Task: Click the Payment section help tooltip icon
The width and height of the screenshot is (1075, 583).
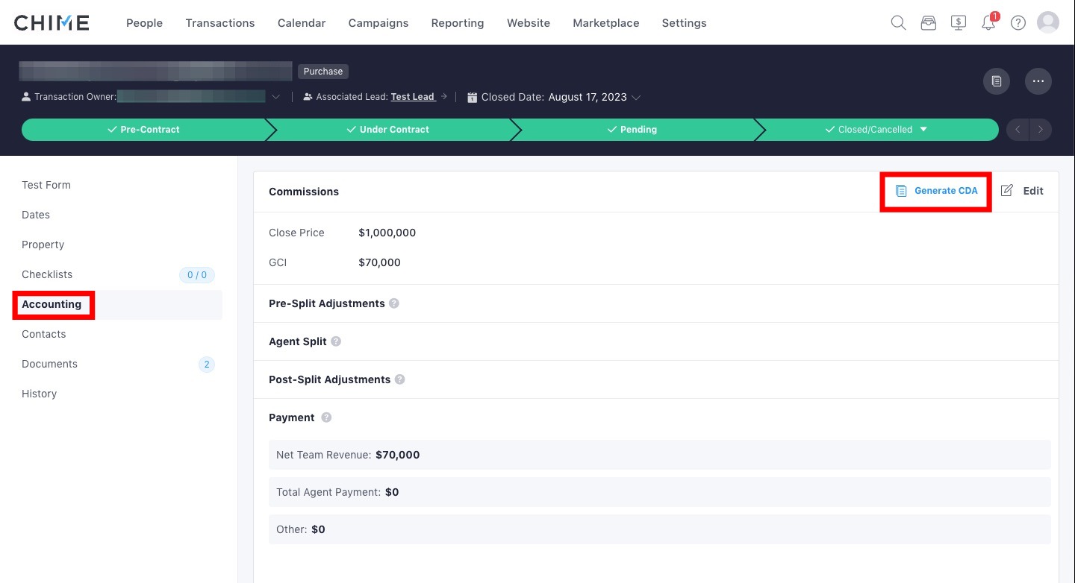Action: 326,417
